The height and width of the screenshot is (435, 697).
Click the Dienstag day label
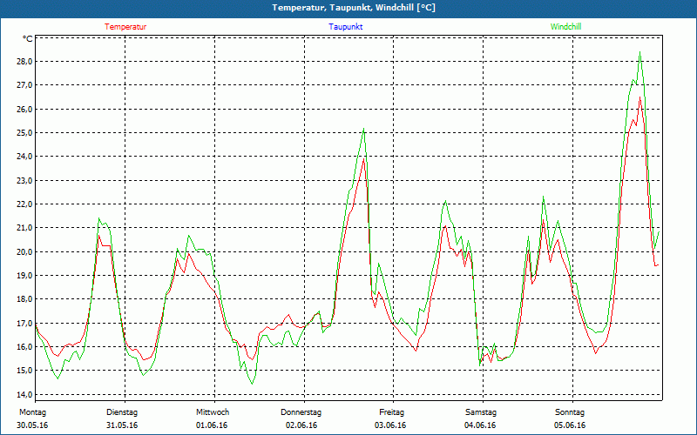pos(122,412)
